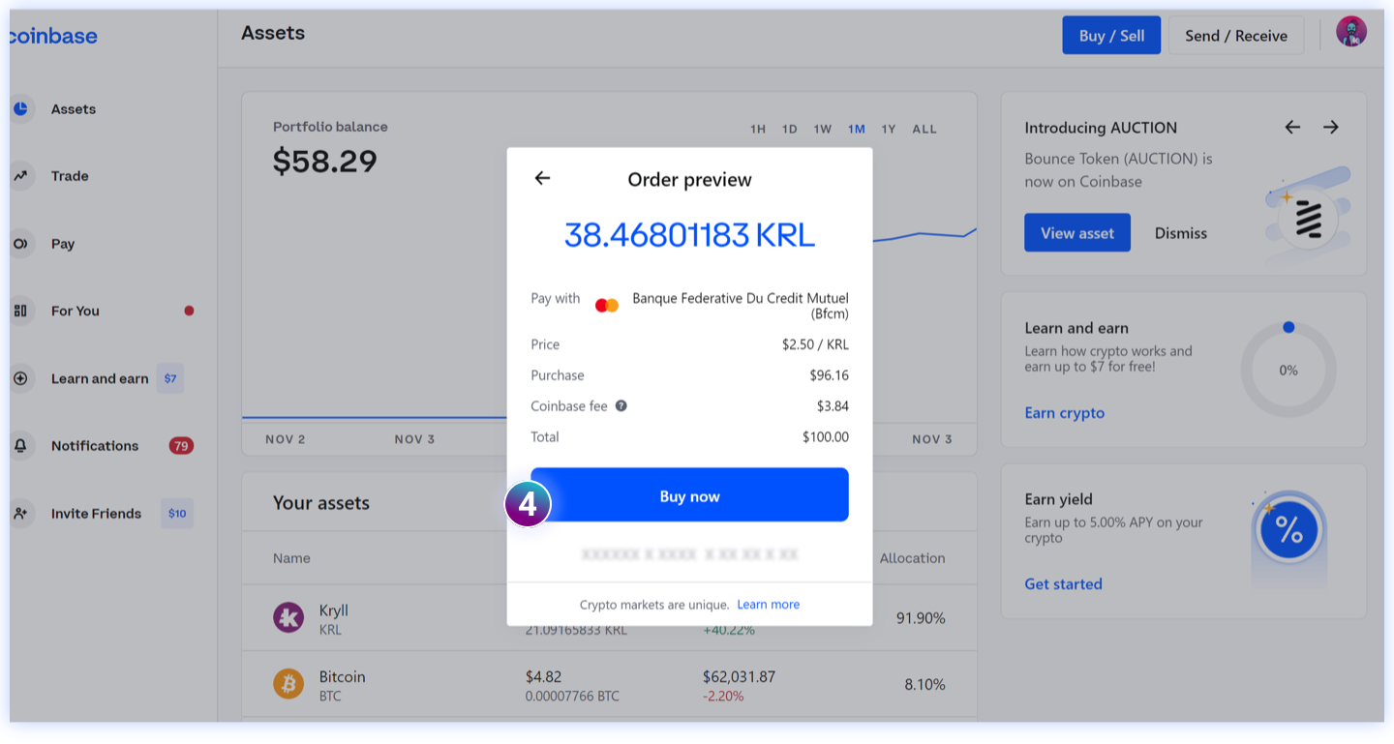Select the ALL chart range

coord(924,129)
